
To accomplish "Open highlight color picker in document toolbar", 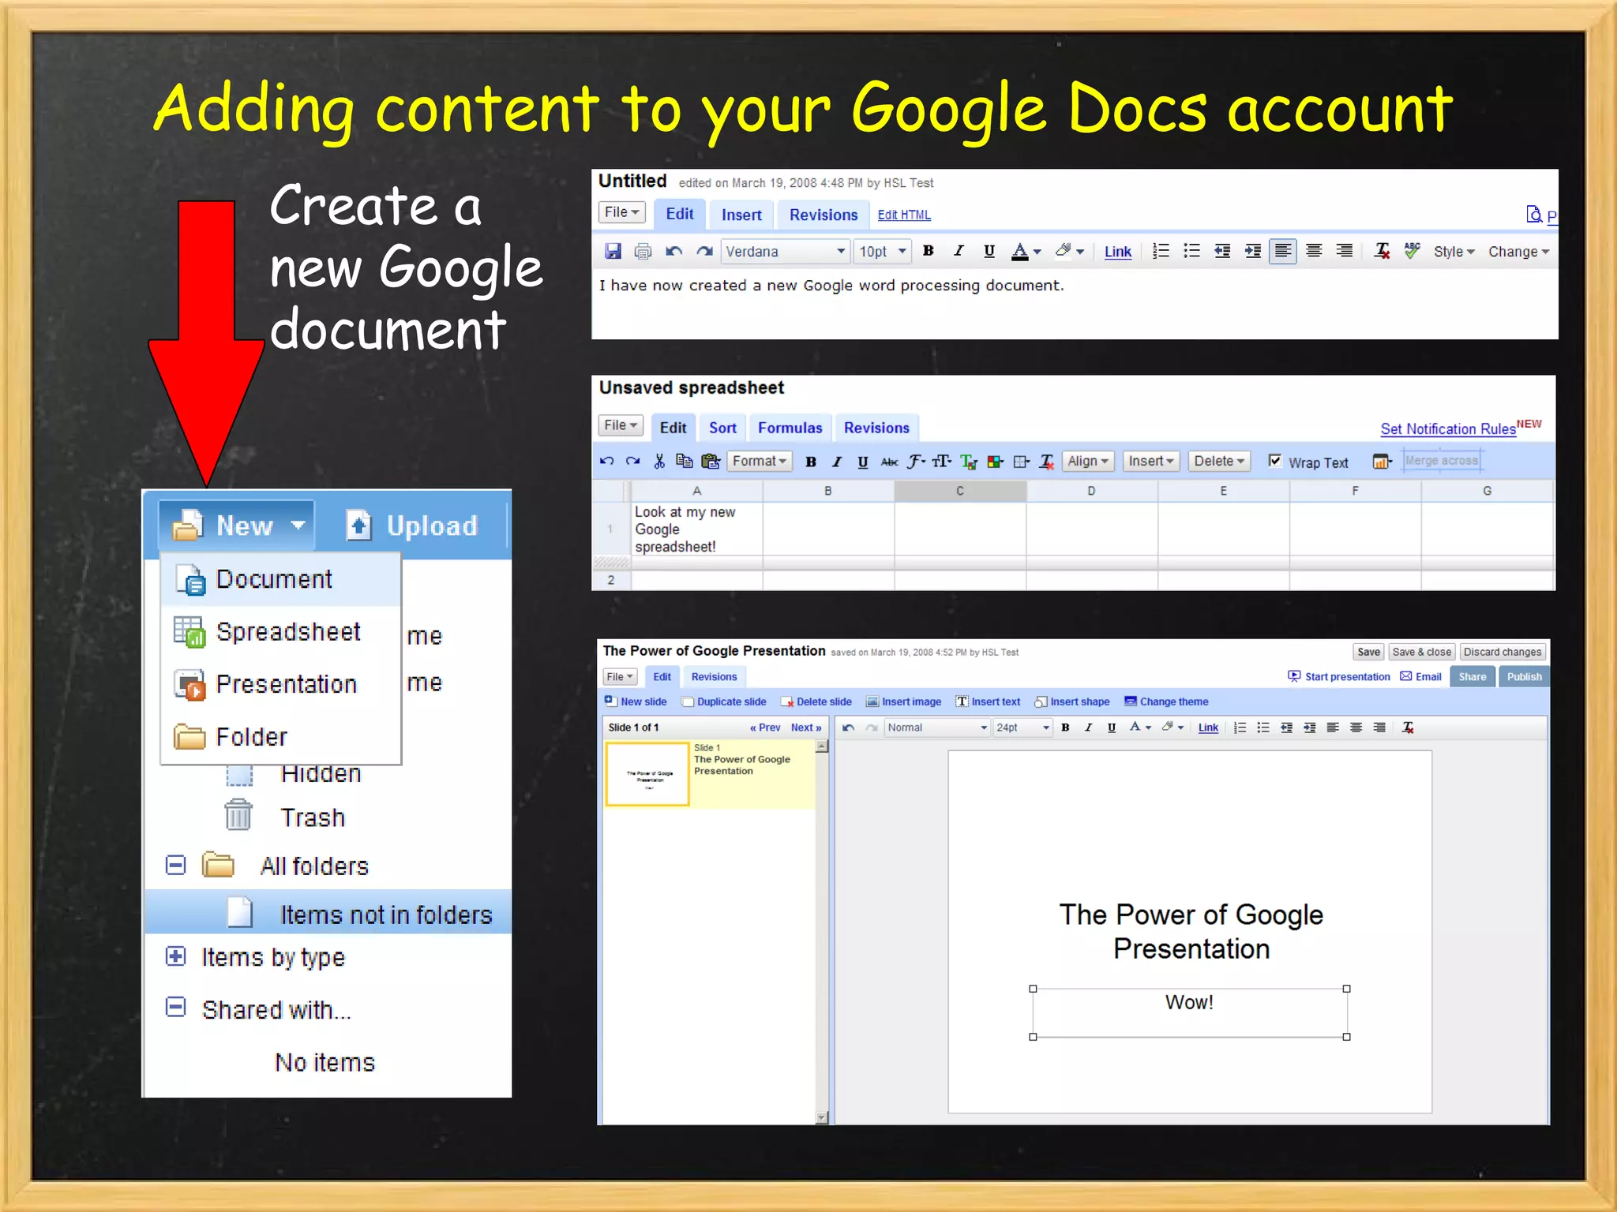I will click(x=1069, y=251).
